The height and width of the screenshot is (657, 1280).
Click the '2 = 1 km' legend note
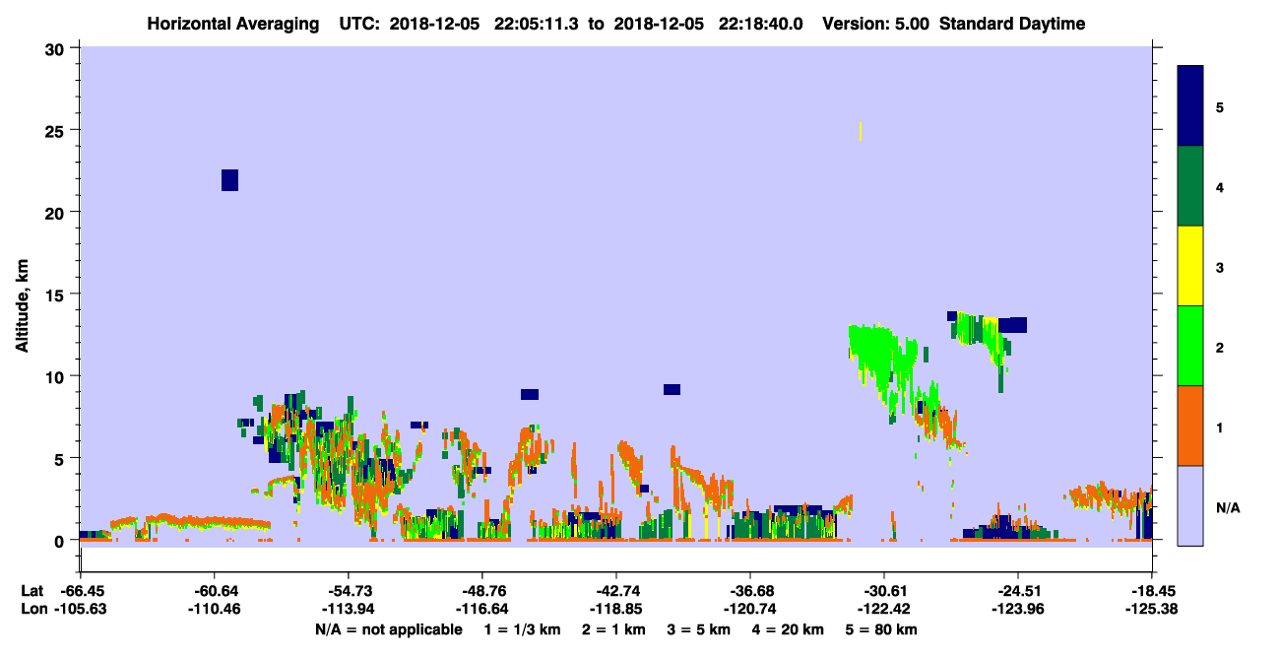pyautogui.click(x=612, y=629)
